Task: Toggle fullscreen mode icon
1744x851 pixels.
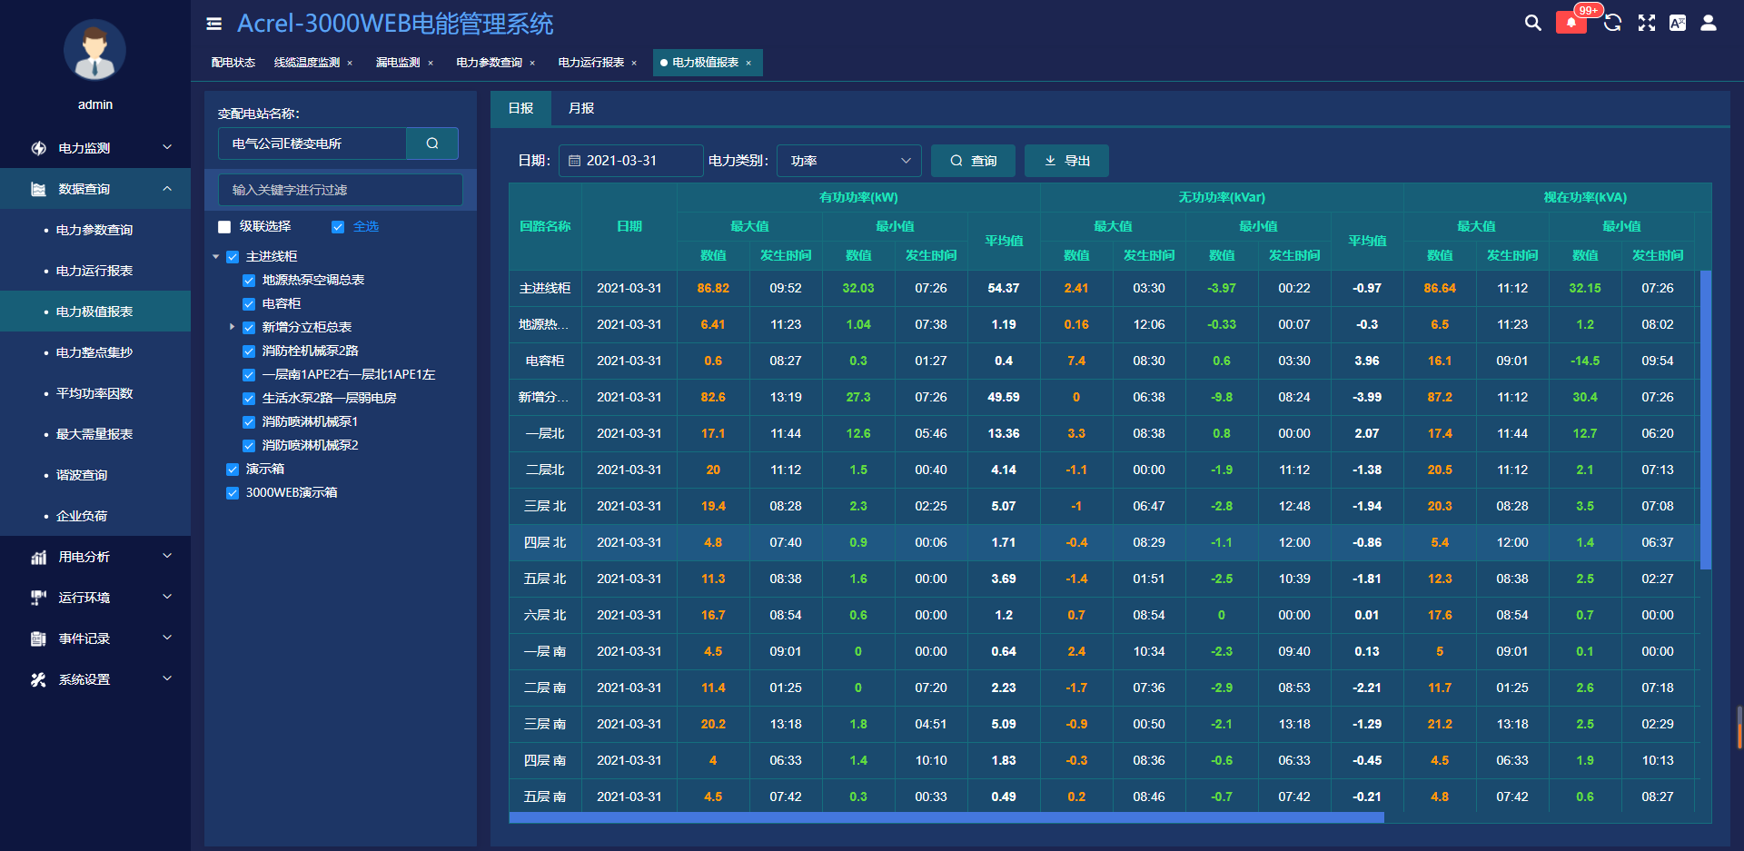Action: 1646,23
